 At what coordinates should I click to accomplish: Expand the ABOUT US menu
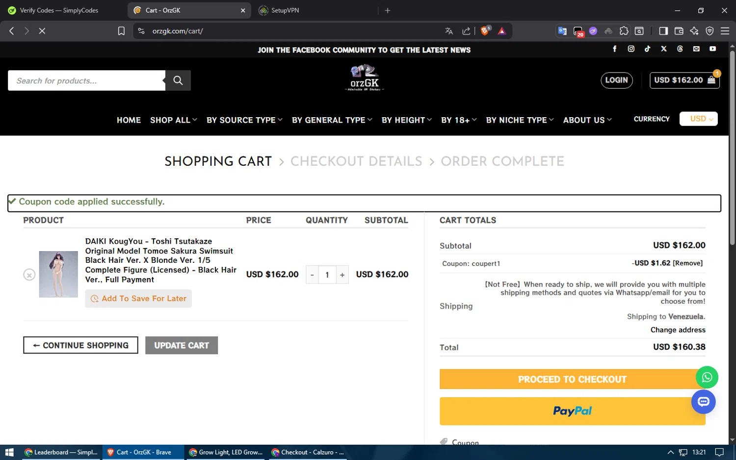587,120
